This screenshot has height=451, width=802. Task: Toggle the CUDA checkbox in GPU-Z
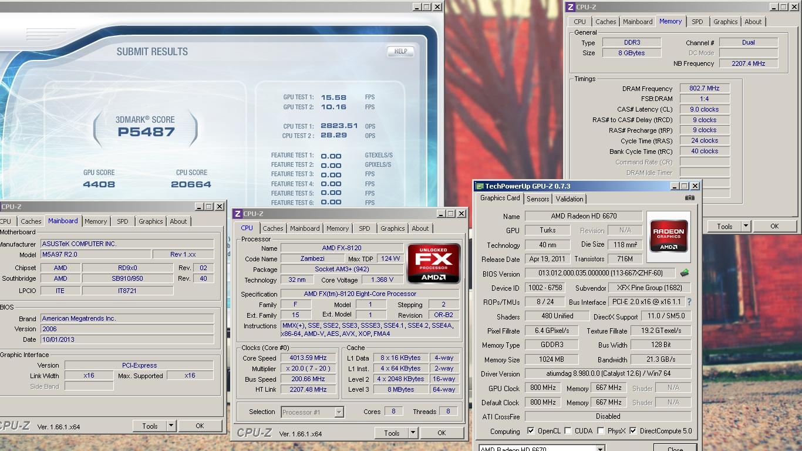(x=568, y=430)
